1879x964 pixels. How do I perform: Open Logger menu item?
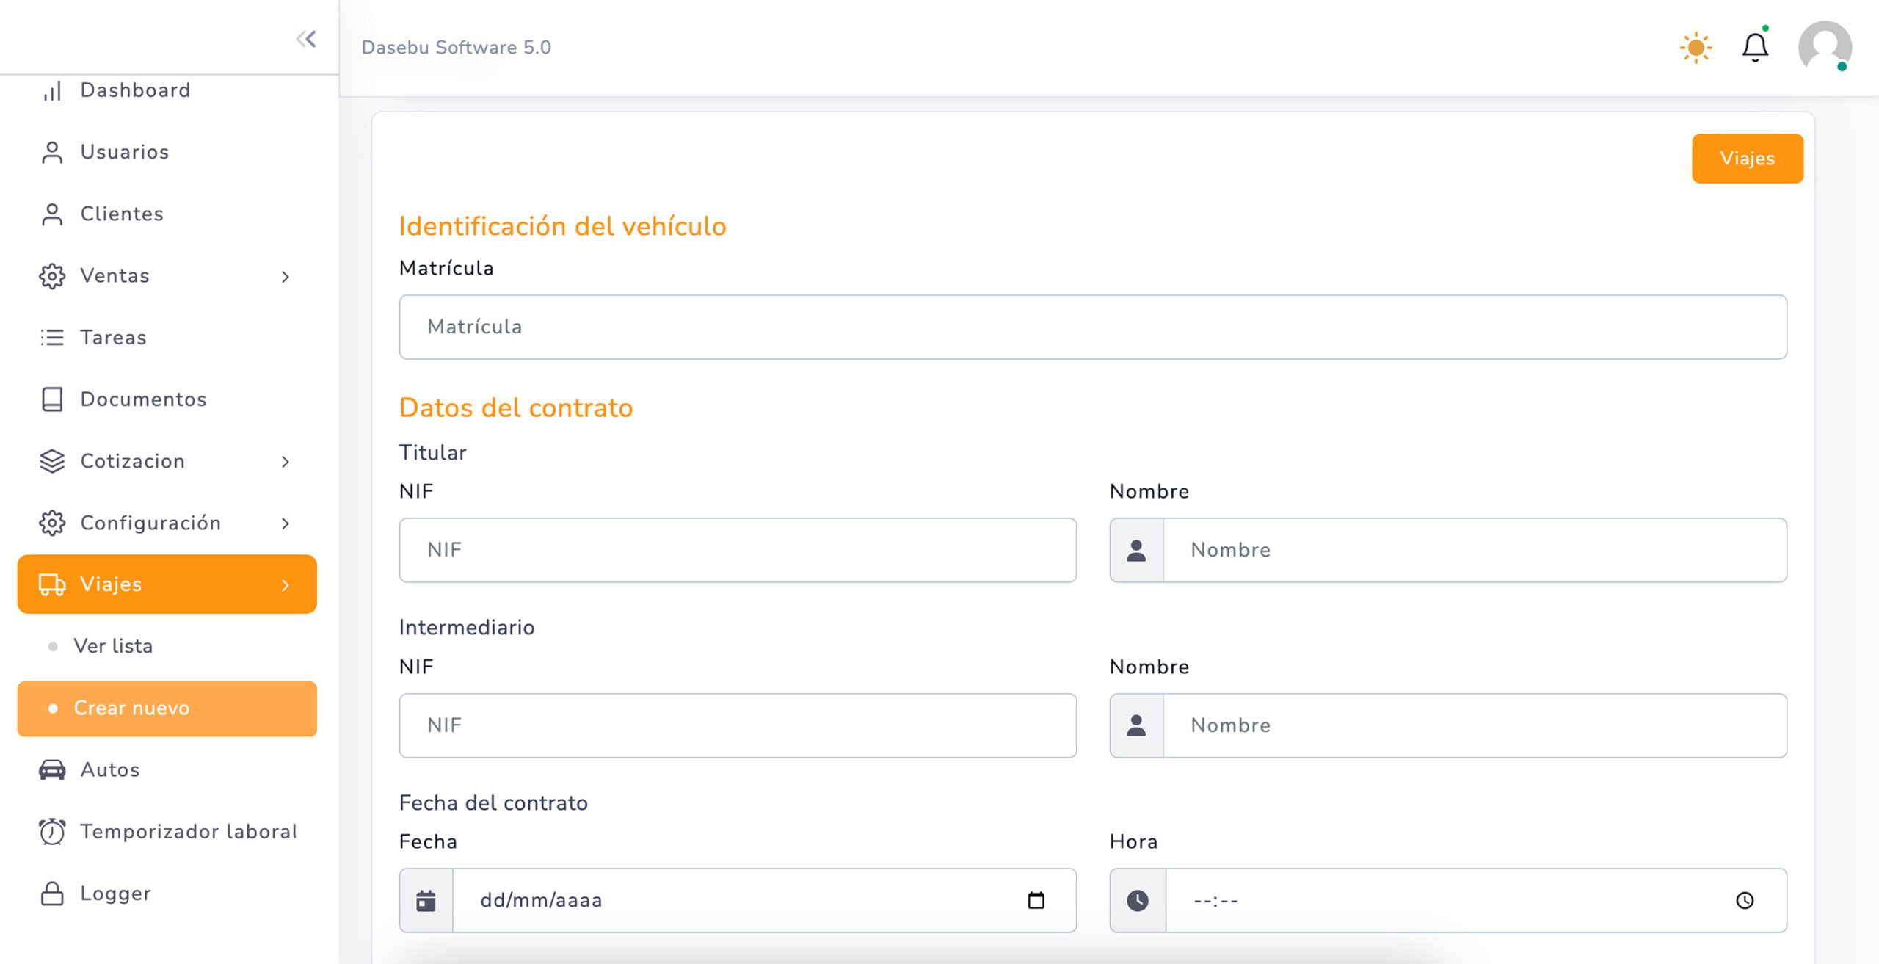[167, 893]
